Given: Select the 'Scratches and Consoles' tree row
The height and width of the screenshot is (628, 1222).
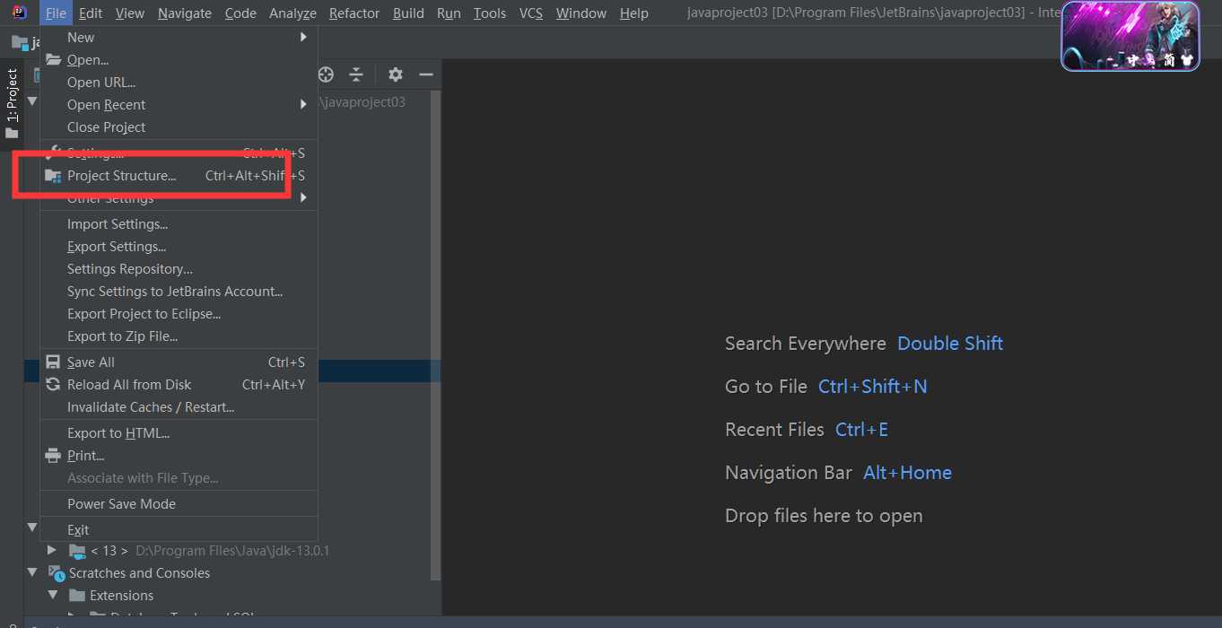Looking at the screenshot, I should click(228, 573).
